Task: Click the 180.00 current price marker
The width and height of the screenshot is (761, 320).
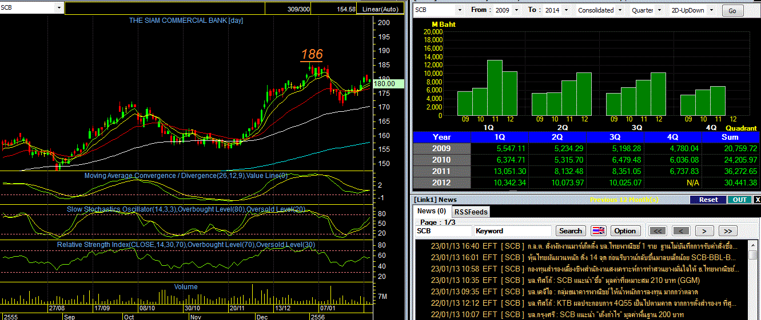Action: (x=388, y=83)
